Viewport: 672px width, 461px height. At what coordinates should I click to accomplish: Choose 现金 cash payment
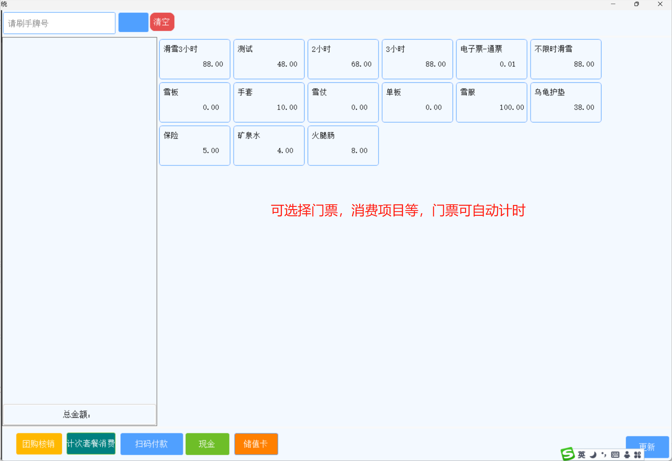click(x=207, y=443)
